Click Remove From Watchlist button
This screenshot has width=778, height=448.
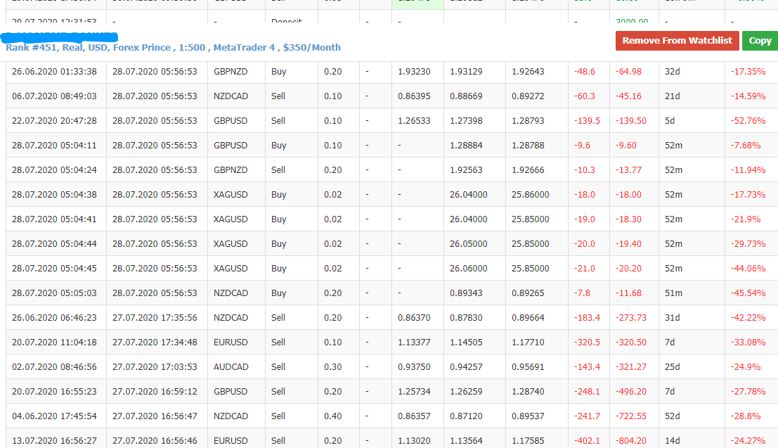point(677,41)
